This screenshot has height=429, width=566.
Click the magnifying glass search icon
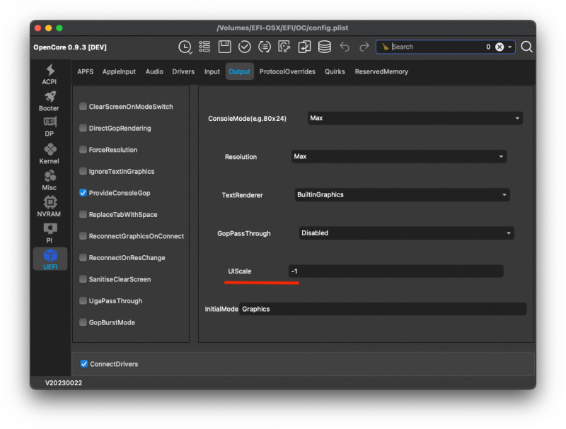pos(526,47)
